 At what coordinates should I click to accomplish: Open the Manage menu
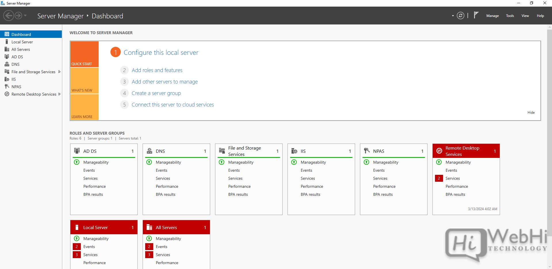click(492, 16)
